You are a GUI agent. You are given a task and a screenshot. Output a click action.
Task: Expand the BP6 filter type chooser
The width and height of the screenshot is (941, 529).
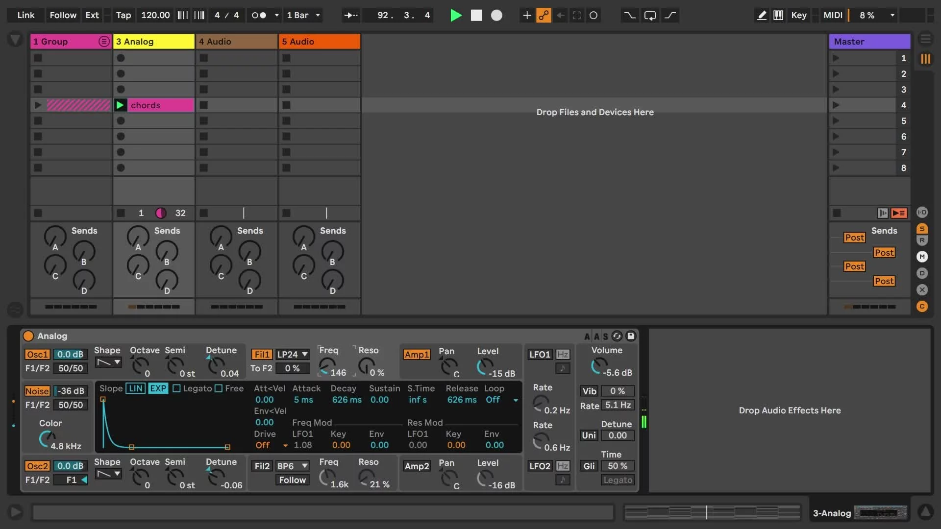[292, 466]
